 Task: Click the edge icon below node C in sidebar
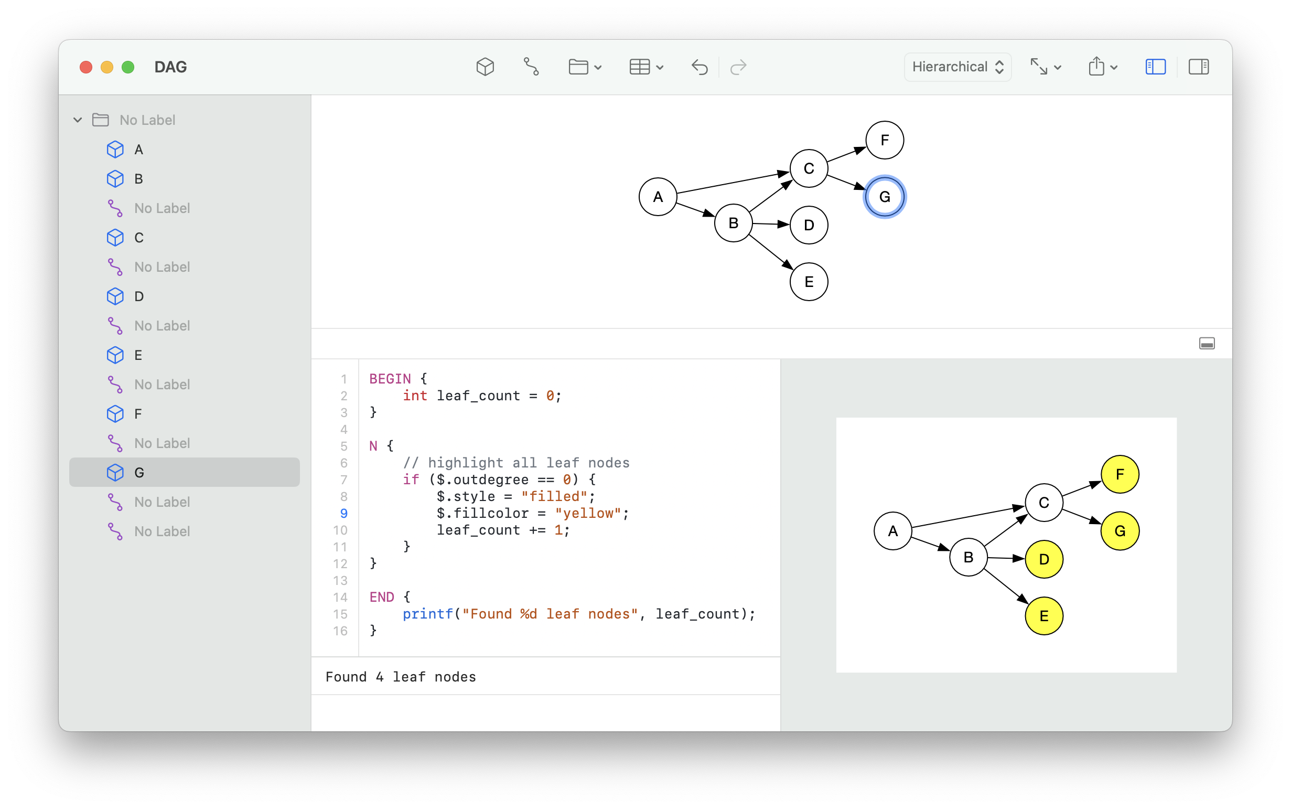(114, 267)
